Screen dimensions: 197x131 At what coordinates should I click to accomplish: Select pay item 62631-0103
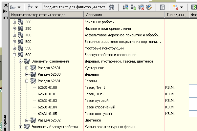[47, 101]
